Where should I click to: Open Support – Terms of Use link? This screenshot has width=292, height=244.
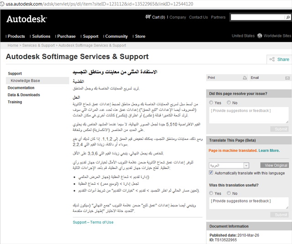point(93,222)
